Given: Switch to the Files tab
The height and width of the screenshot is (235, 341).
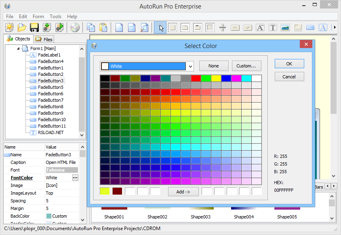Looking at the screenshot, I should (44, 39).
